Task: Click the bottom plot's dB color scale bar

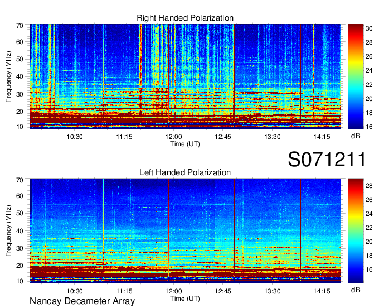Action: pyautogui.click(x=356, y=231)
